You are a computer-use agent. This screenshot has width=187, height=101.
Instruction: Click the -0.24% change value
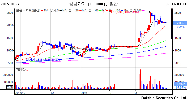(180, 27)
